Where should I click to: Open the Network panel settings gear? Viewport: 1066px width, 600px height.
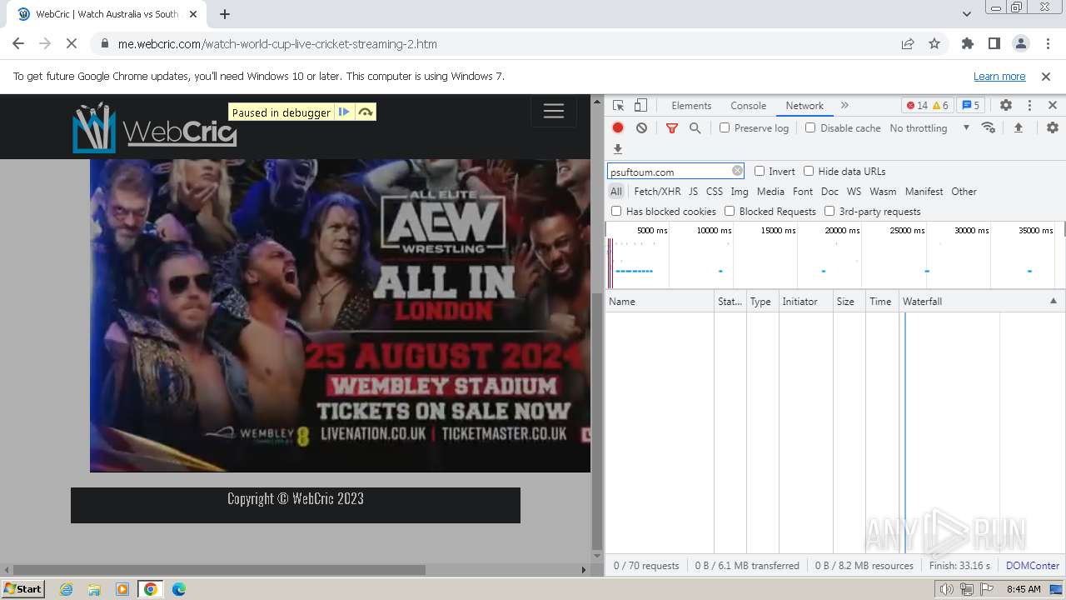tap(1053, 127)
